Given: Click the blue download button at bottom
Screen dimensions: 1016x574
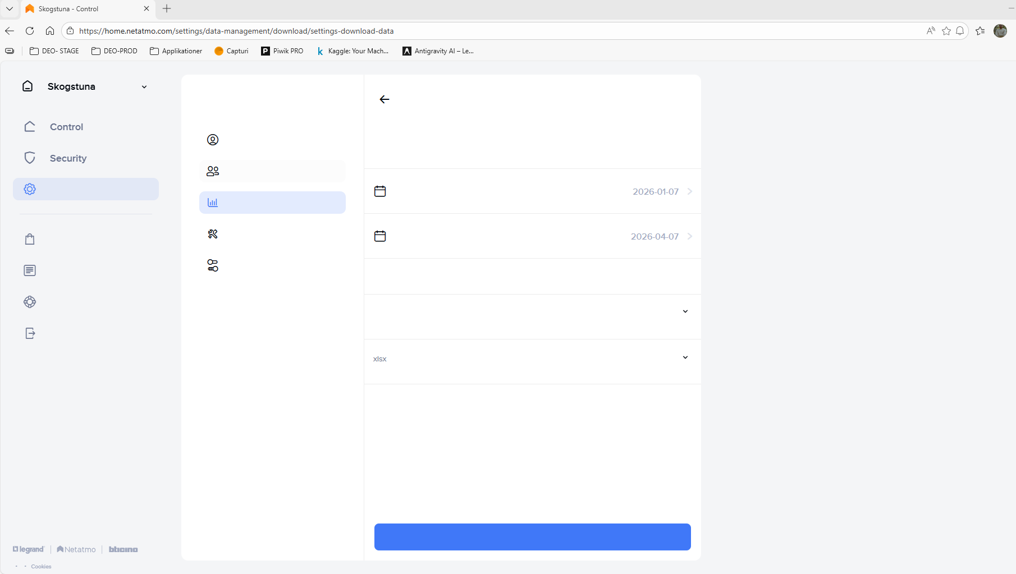Looking at the screenshot, I should (532, 537).
